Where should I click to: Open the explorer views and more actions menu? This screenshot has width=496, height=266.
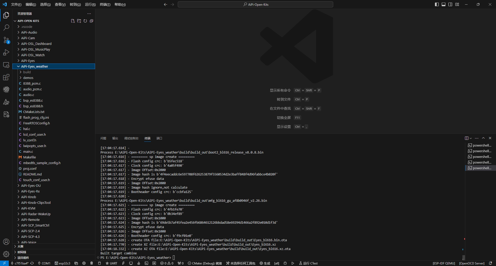(x=89, y=14)
